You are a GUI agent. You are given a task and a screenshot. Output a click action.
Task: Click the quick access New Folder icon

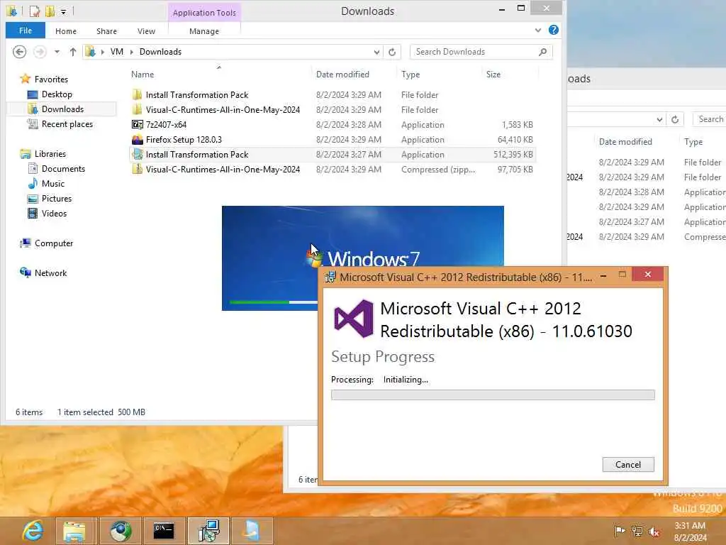pos(50,11)
